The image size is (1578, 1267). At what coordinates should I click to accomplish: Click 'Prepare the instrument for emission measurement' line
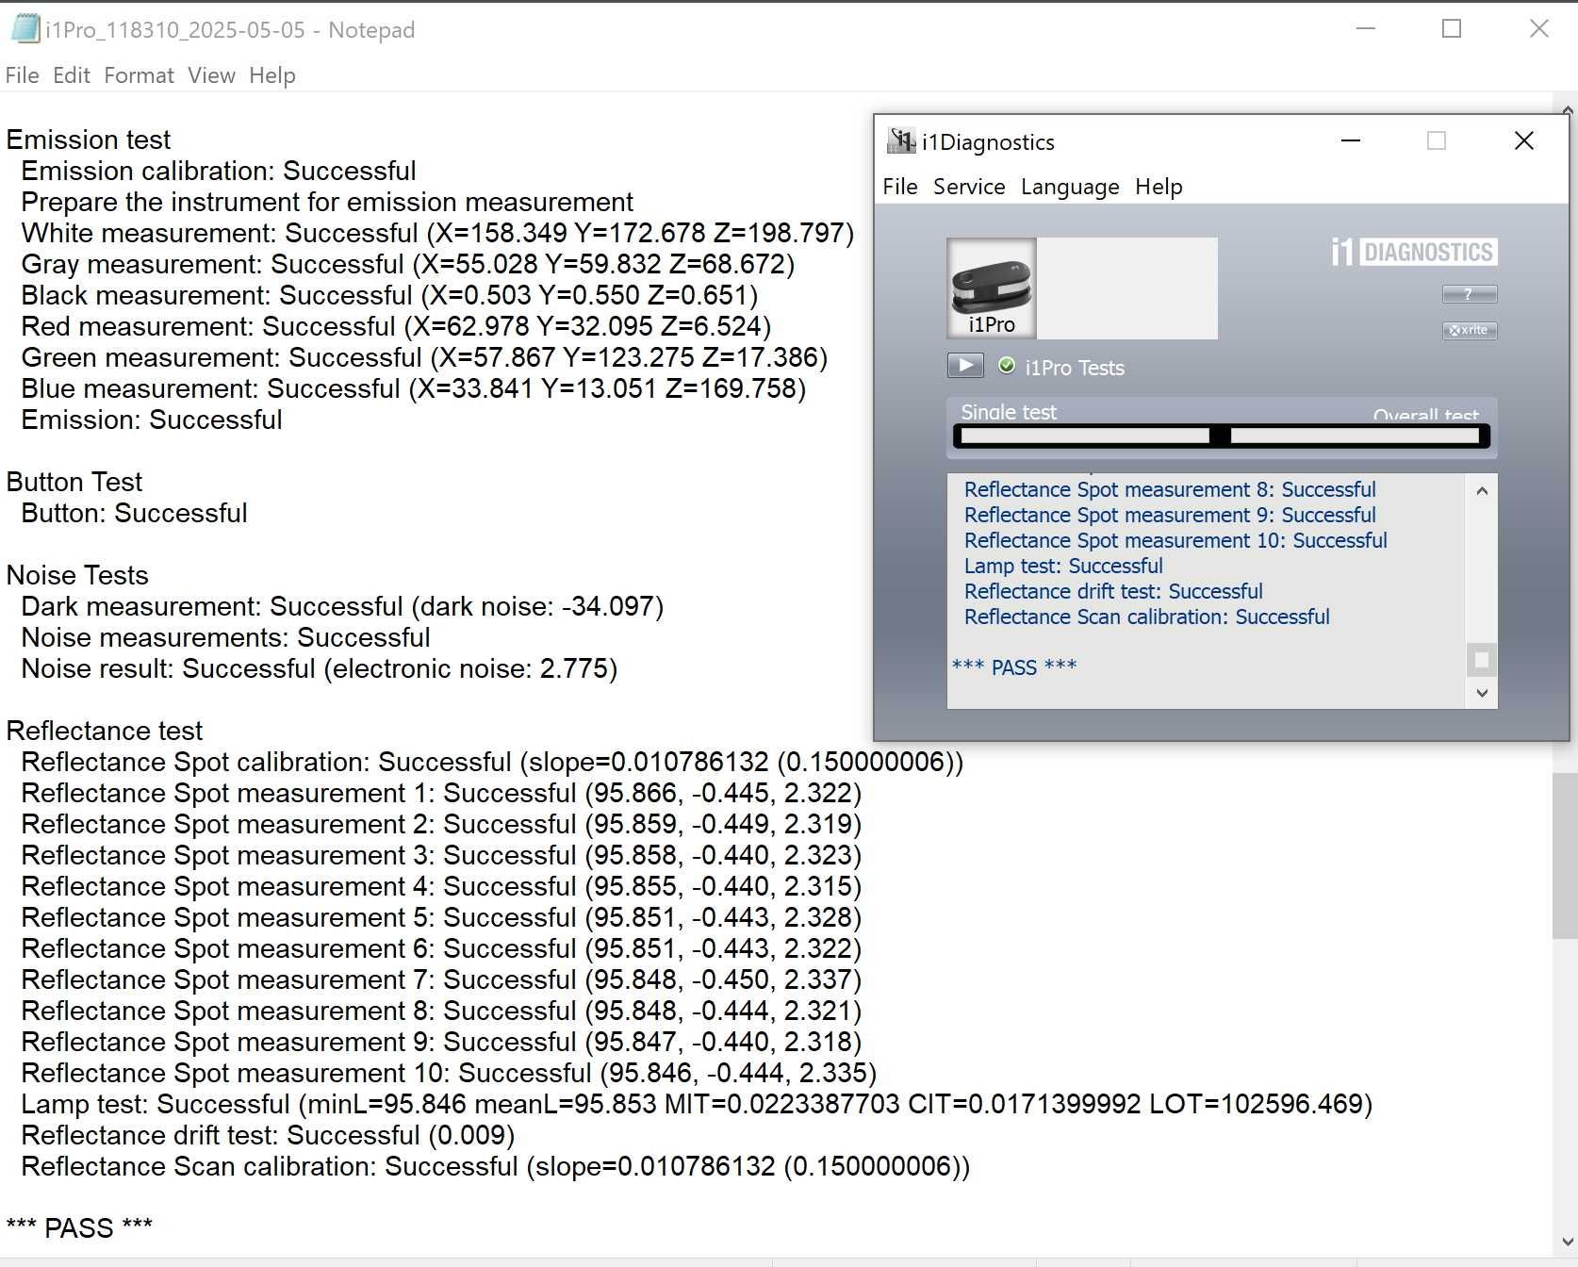327,202
